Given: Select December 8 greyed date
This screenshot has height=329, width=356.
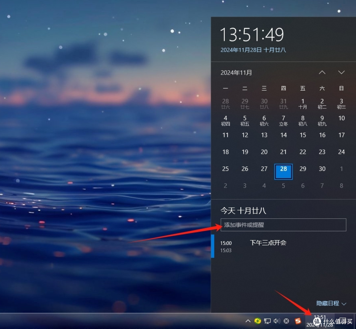Looking at the screenshot, I should click(341, 186).
